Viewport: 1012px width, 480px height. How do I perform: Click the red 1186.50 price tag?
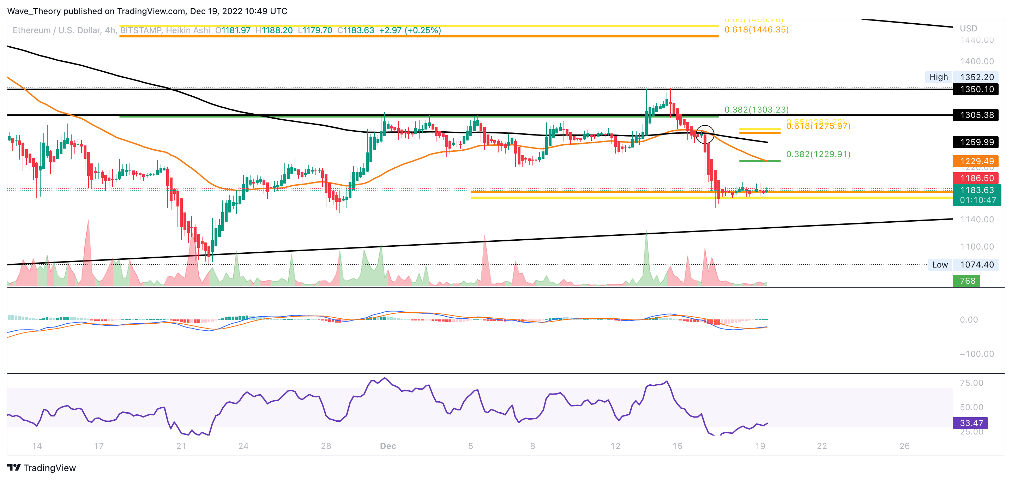[x=975, y=178]
